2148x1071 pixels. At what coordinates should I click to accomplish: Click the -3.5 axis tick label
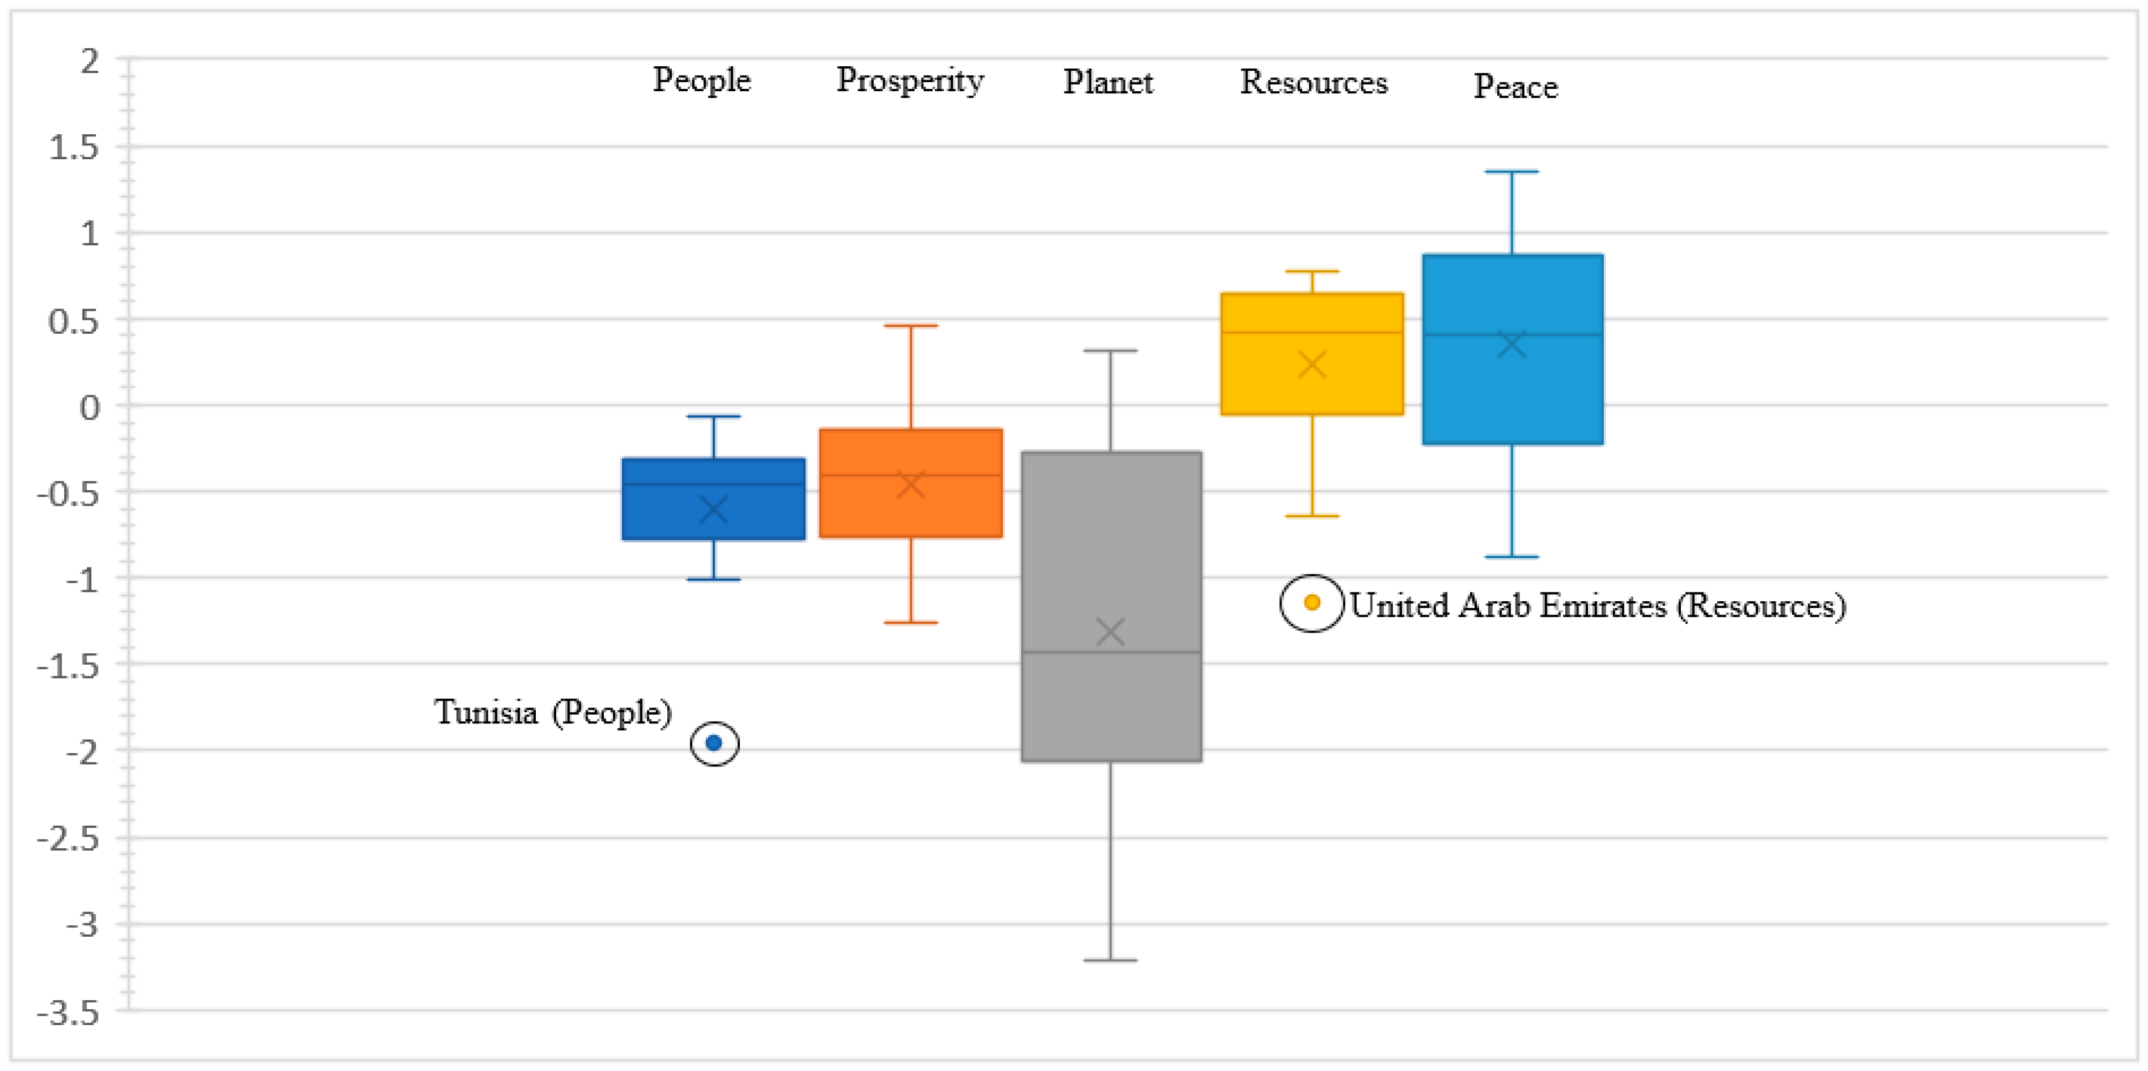(67, 1014)
